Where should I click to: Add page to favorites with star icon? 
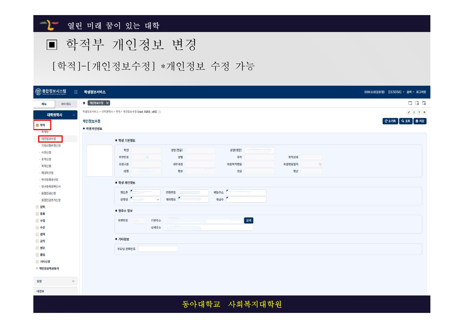tap(160, 112)
